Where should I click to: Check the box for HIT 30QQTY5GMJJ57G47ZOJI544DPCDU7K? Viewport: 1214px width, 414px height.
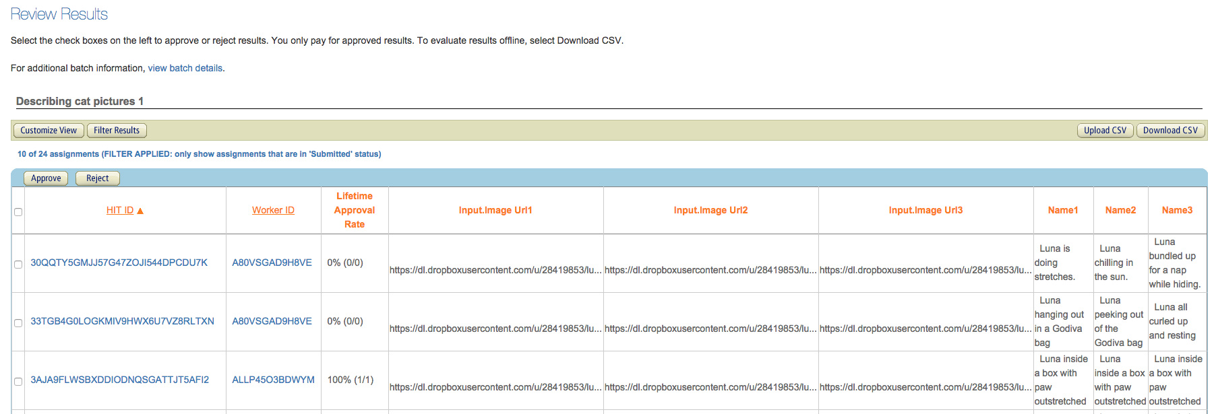(x=18, y=265)
